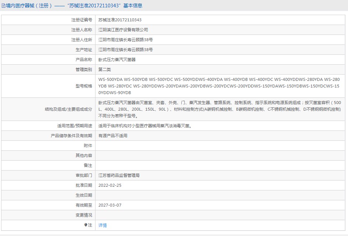This screenshot has height=236, width=348.
Task: Select expiry date 2027-03-07
Action: coord(110,205)
